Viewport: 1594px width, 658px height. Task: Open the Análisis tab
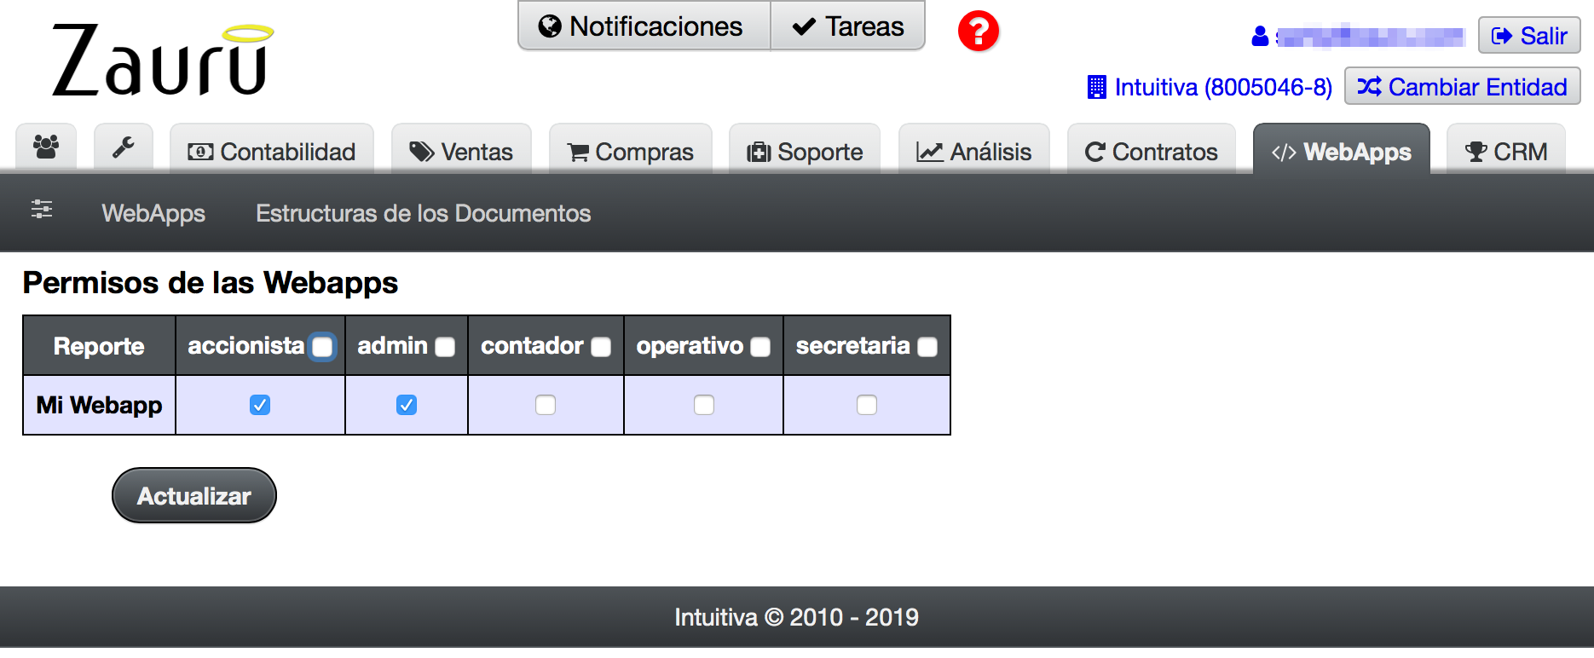click(x=974, y=151)
